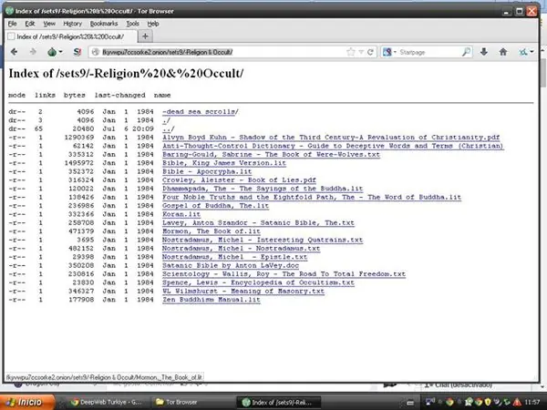This screenshot has width=547, height=410.
Task: Open Spence Encyclopedia of Occultism.txt link
Action: tap(258, 282)
